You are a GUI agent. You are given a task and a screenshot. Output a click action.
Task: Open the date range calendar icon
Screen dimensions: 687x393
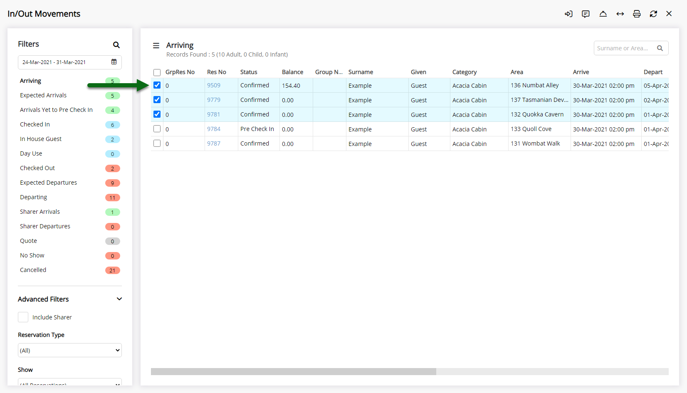pos(114,62)
